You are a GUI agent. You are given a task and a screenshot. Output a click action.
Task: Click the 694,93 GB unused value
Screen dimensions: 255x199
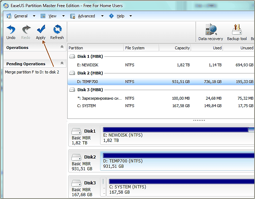pyautogui.click(x=244, y=65)
